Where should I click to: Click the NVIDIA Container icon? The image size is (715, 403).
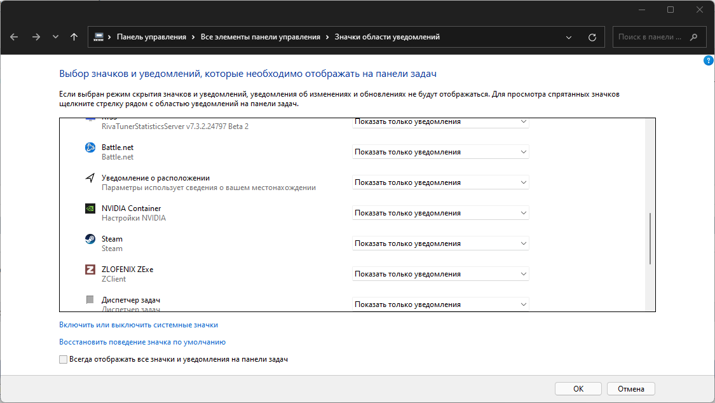coord(90,208)
